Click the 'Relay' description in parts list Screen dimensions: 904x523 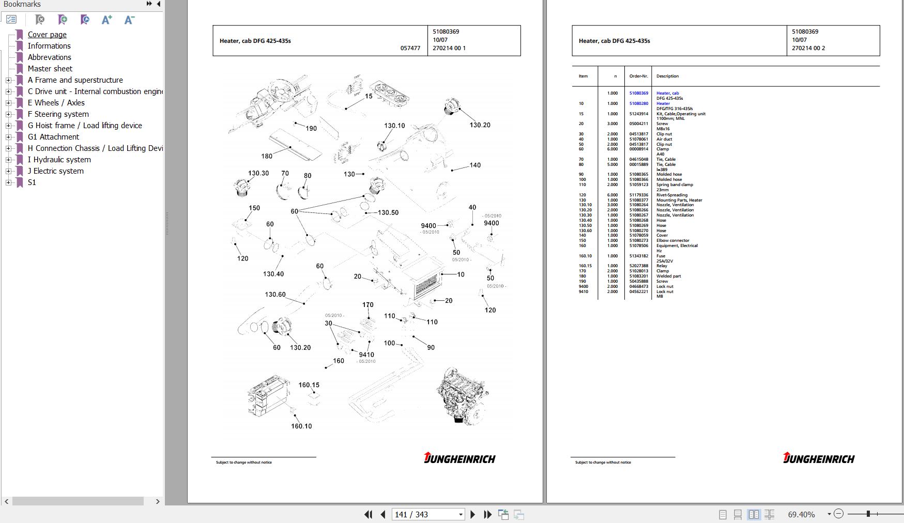coord(662,266)
